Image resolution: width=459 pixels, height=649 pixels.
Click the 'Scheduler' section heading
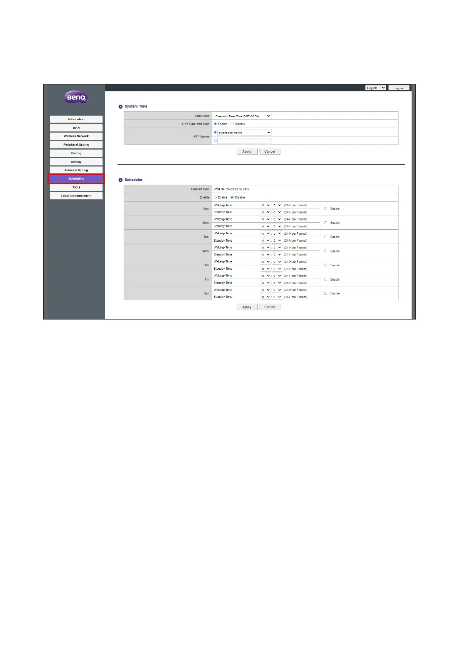[133, 180]
